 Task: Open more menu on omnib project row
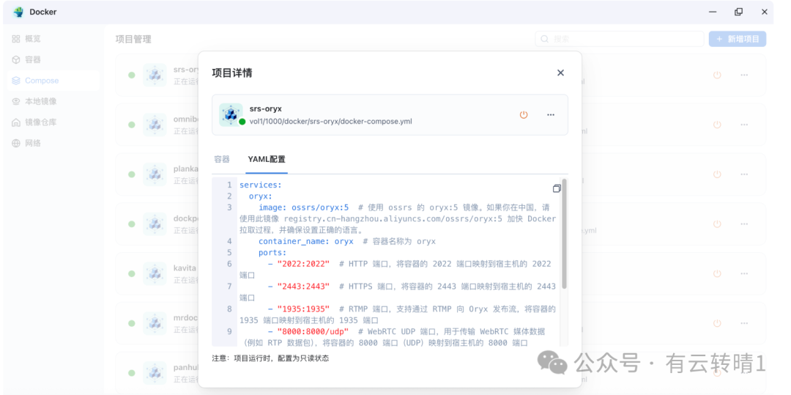pyautogui.click(x=744, y=125)
